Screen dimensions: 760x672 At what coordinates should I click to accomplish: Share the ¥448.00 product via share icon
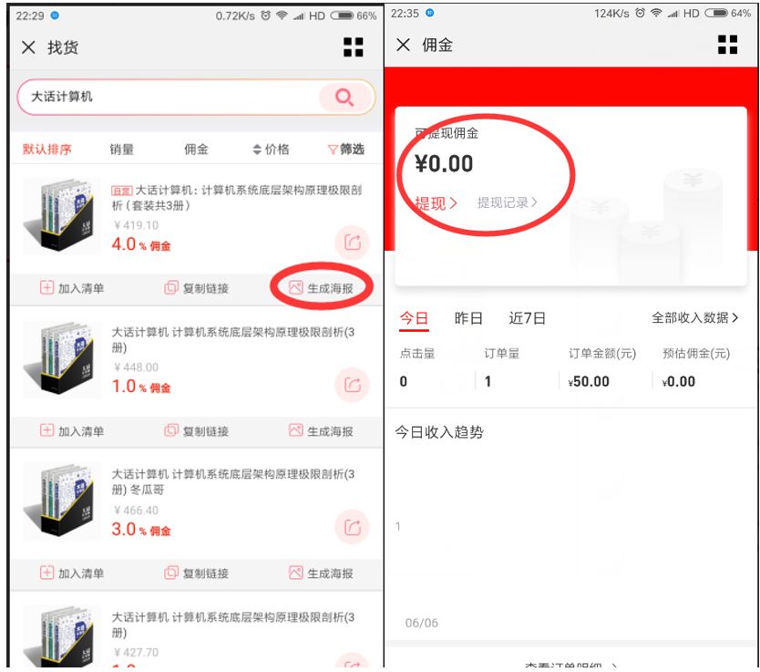click(353, 385)
